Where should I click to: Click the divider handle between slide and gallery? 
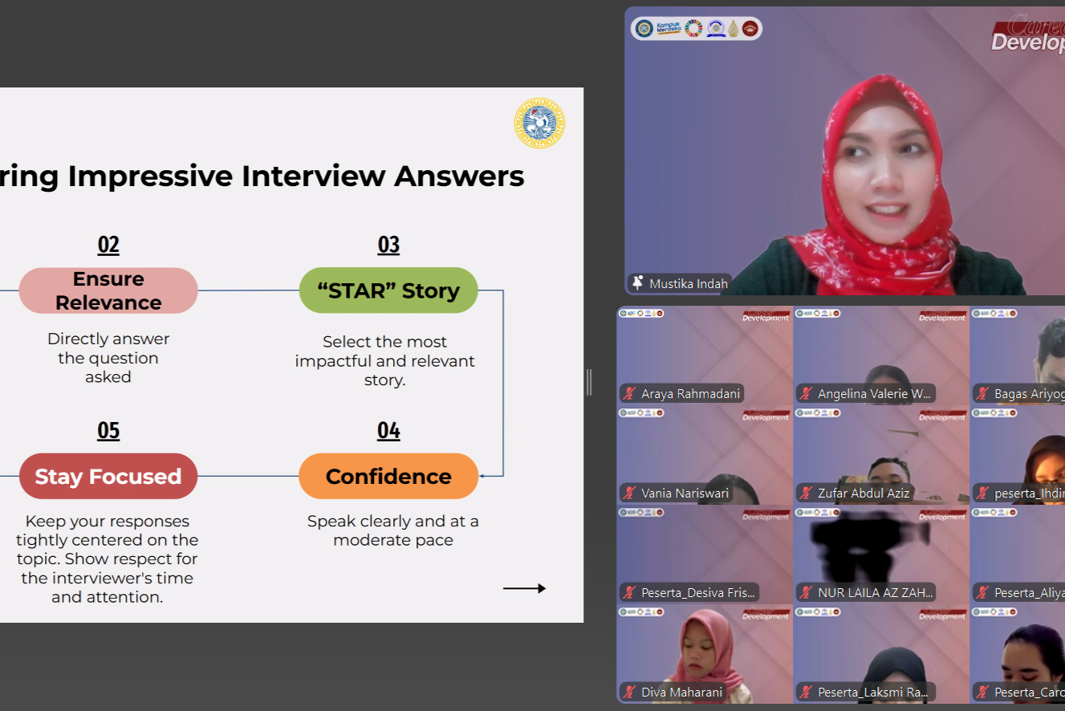coord(589,382)
